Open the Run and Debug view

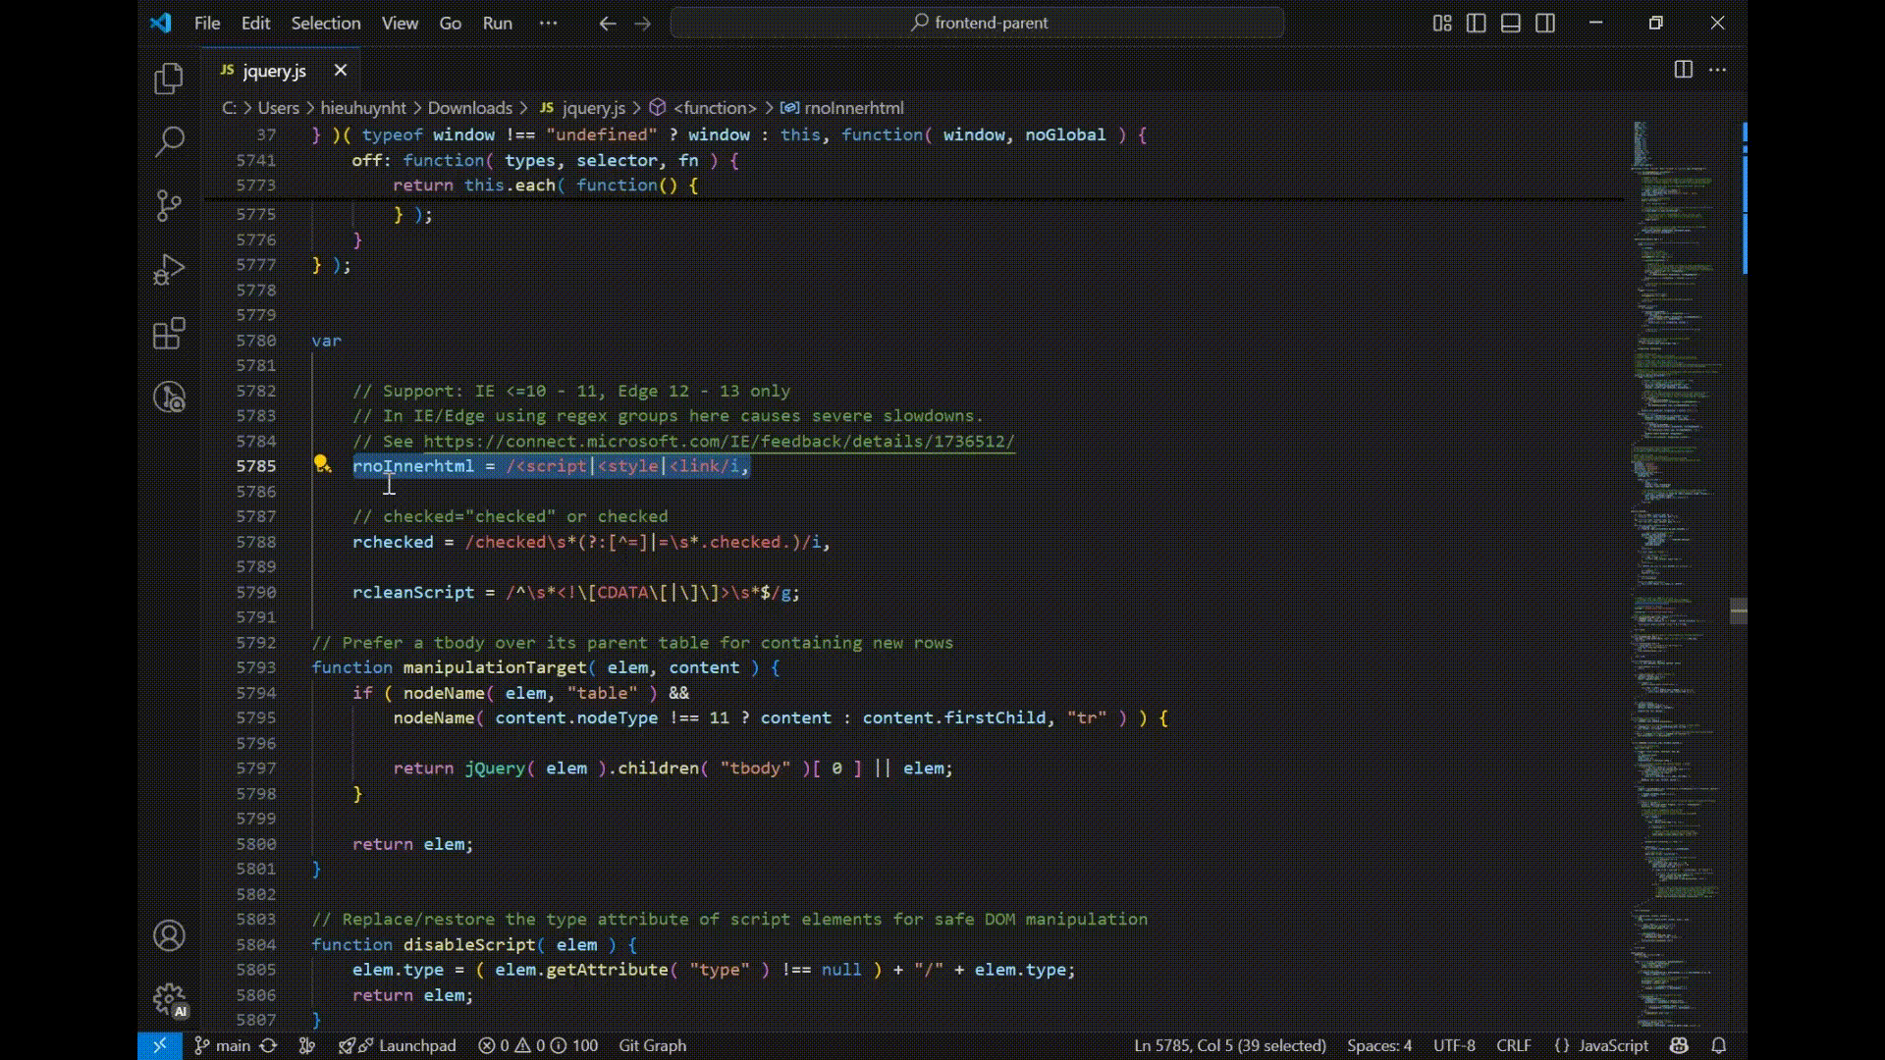tap(169, 269)
